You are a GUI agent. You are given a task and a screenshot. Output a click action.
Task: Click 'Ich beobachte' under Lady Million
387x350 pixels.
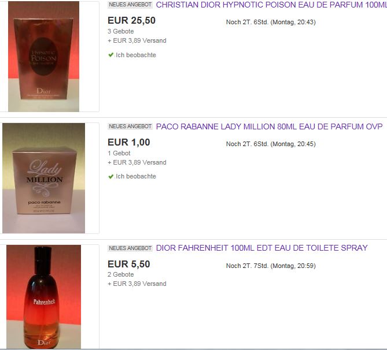pos(136,177)
